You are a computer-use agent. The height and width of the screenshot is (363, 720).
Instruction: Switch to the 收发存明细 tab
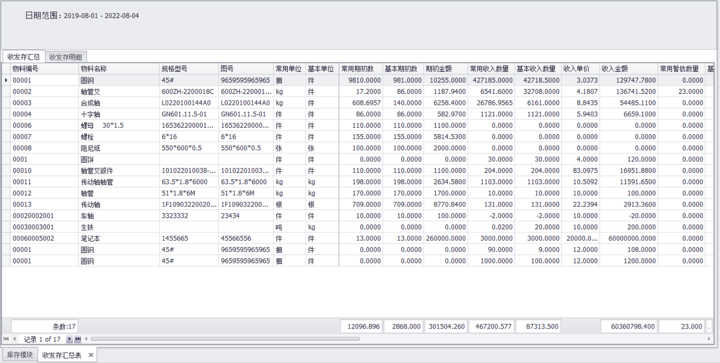tap(65, 57)
